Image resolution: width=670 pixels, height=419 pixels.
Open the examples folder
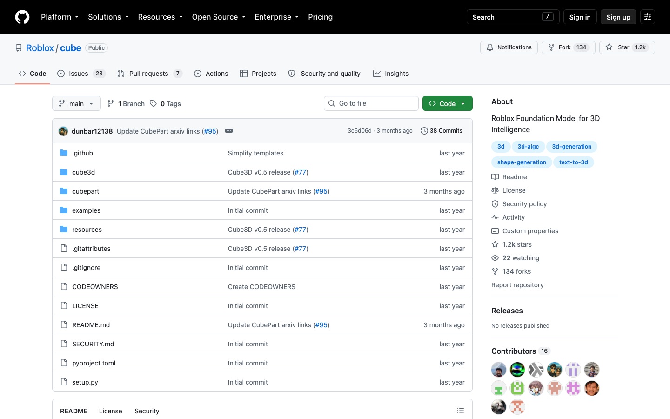86,210
